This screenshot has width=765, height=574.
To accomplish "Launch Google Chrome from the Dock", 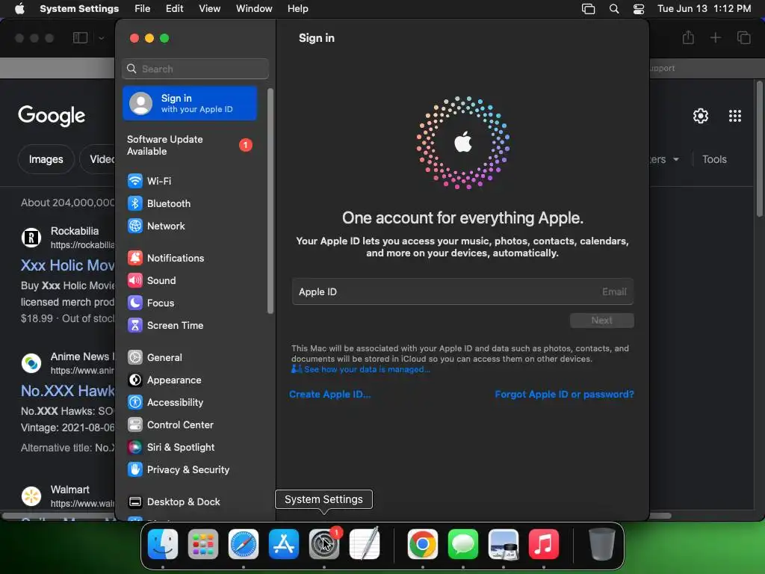I will (423, 544).
